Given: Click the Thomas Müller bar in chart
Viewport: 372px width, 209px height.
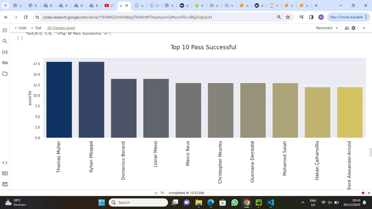Looking at the screenshot, I should pyautogui.click(x=59, y=100).
